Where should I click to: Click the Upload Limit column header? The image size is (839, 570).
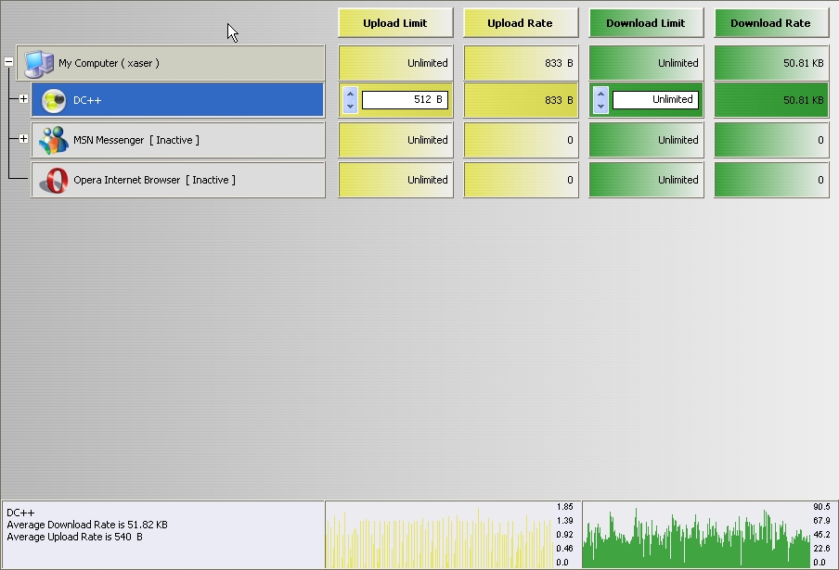[x=395, y=23]
